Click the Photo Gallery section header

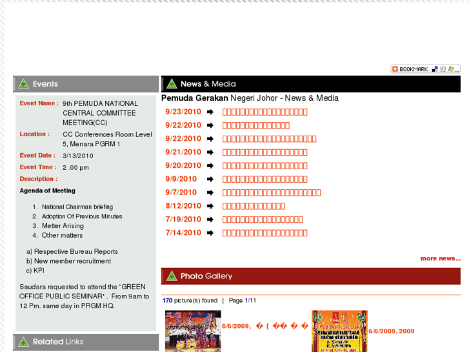coord(311,276)
